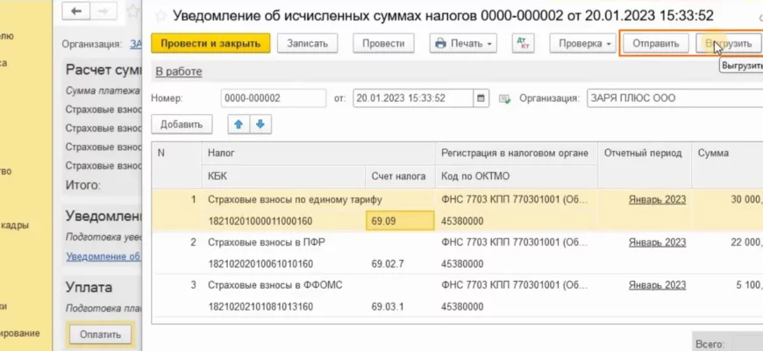This screenshot has width=763, height=351.
Task: Click Регистрация в налоговом органе header
Action: (x=515, y=154)
